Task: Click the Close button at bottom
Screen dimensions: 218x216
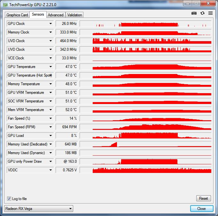Action: tap(202, 209)
